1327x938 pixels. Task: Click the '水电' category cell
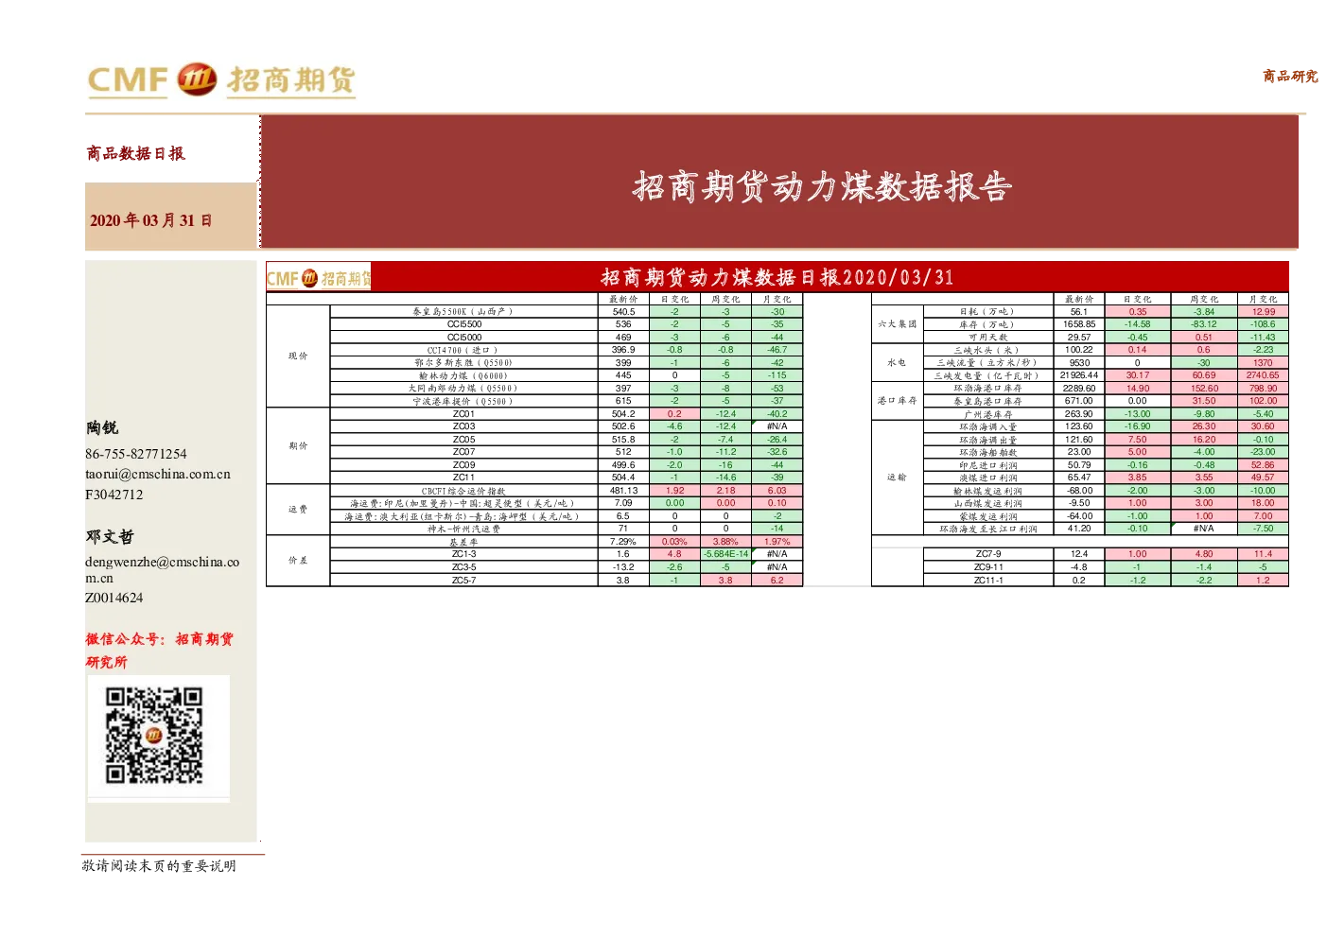point(897,362)
